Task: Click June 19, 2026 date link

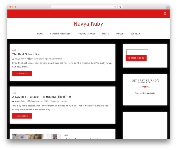Action: 37,59
